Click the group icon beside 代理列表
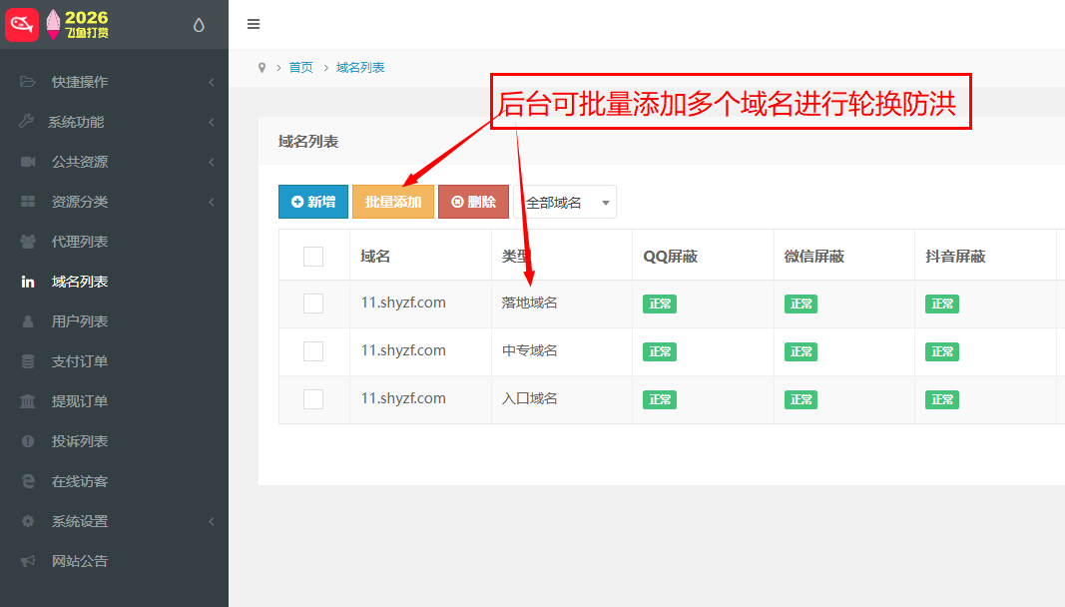This screenshot has height=607, width=1065. pos(28,242)
